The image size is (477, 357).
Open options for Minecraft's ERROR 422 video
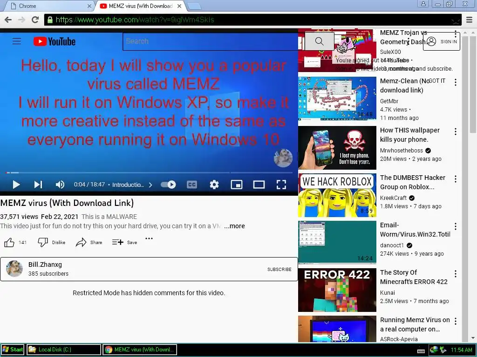click(x=456, y=274)
